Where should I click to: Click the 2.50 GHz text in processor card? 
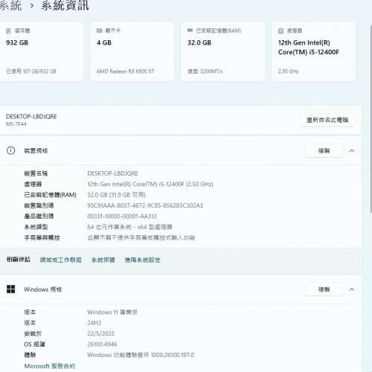coord(288,71)
